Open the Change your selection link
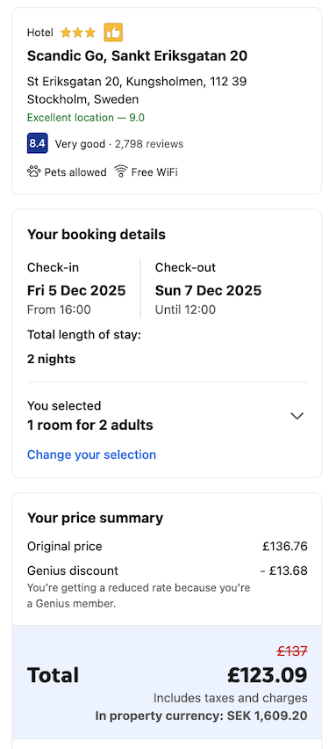The height and width of the screenshot is (749, 336). coord(91,454)
